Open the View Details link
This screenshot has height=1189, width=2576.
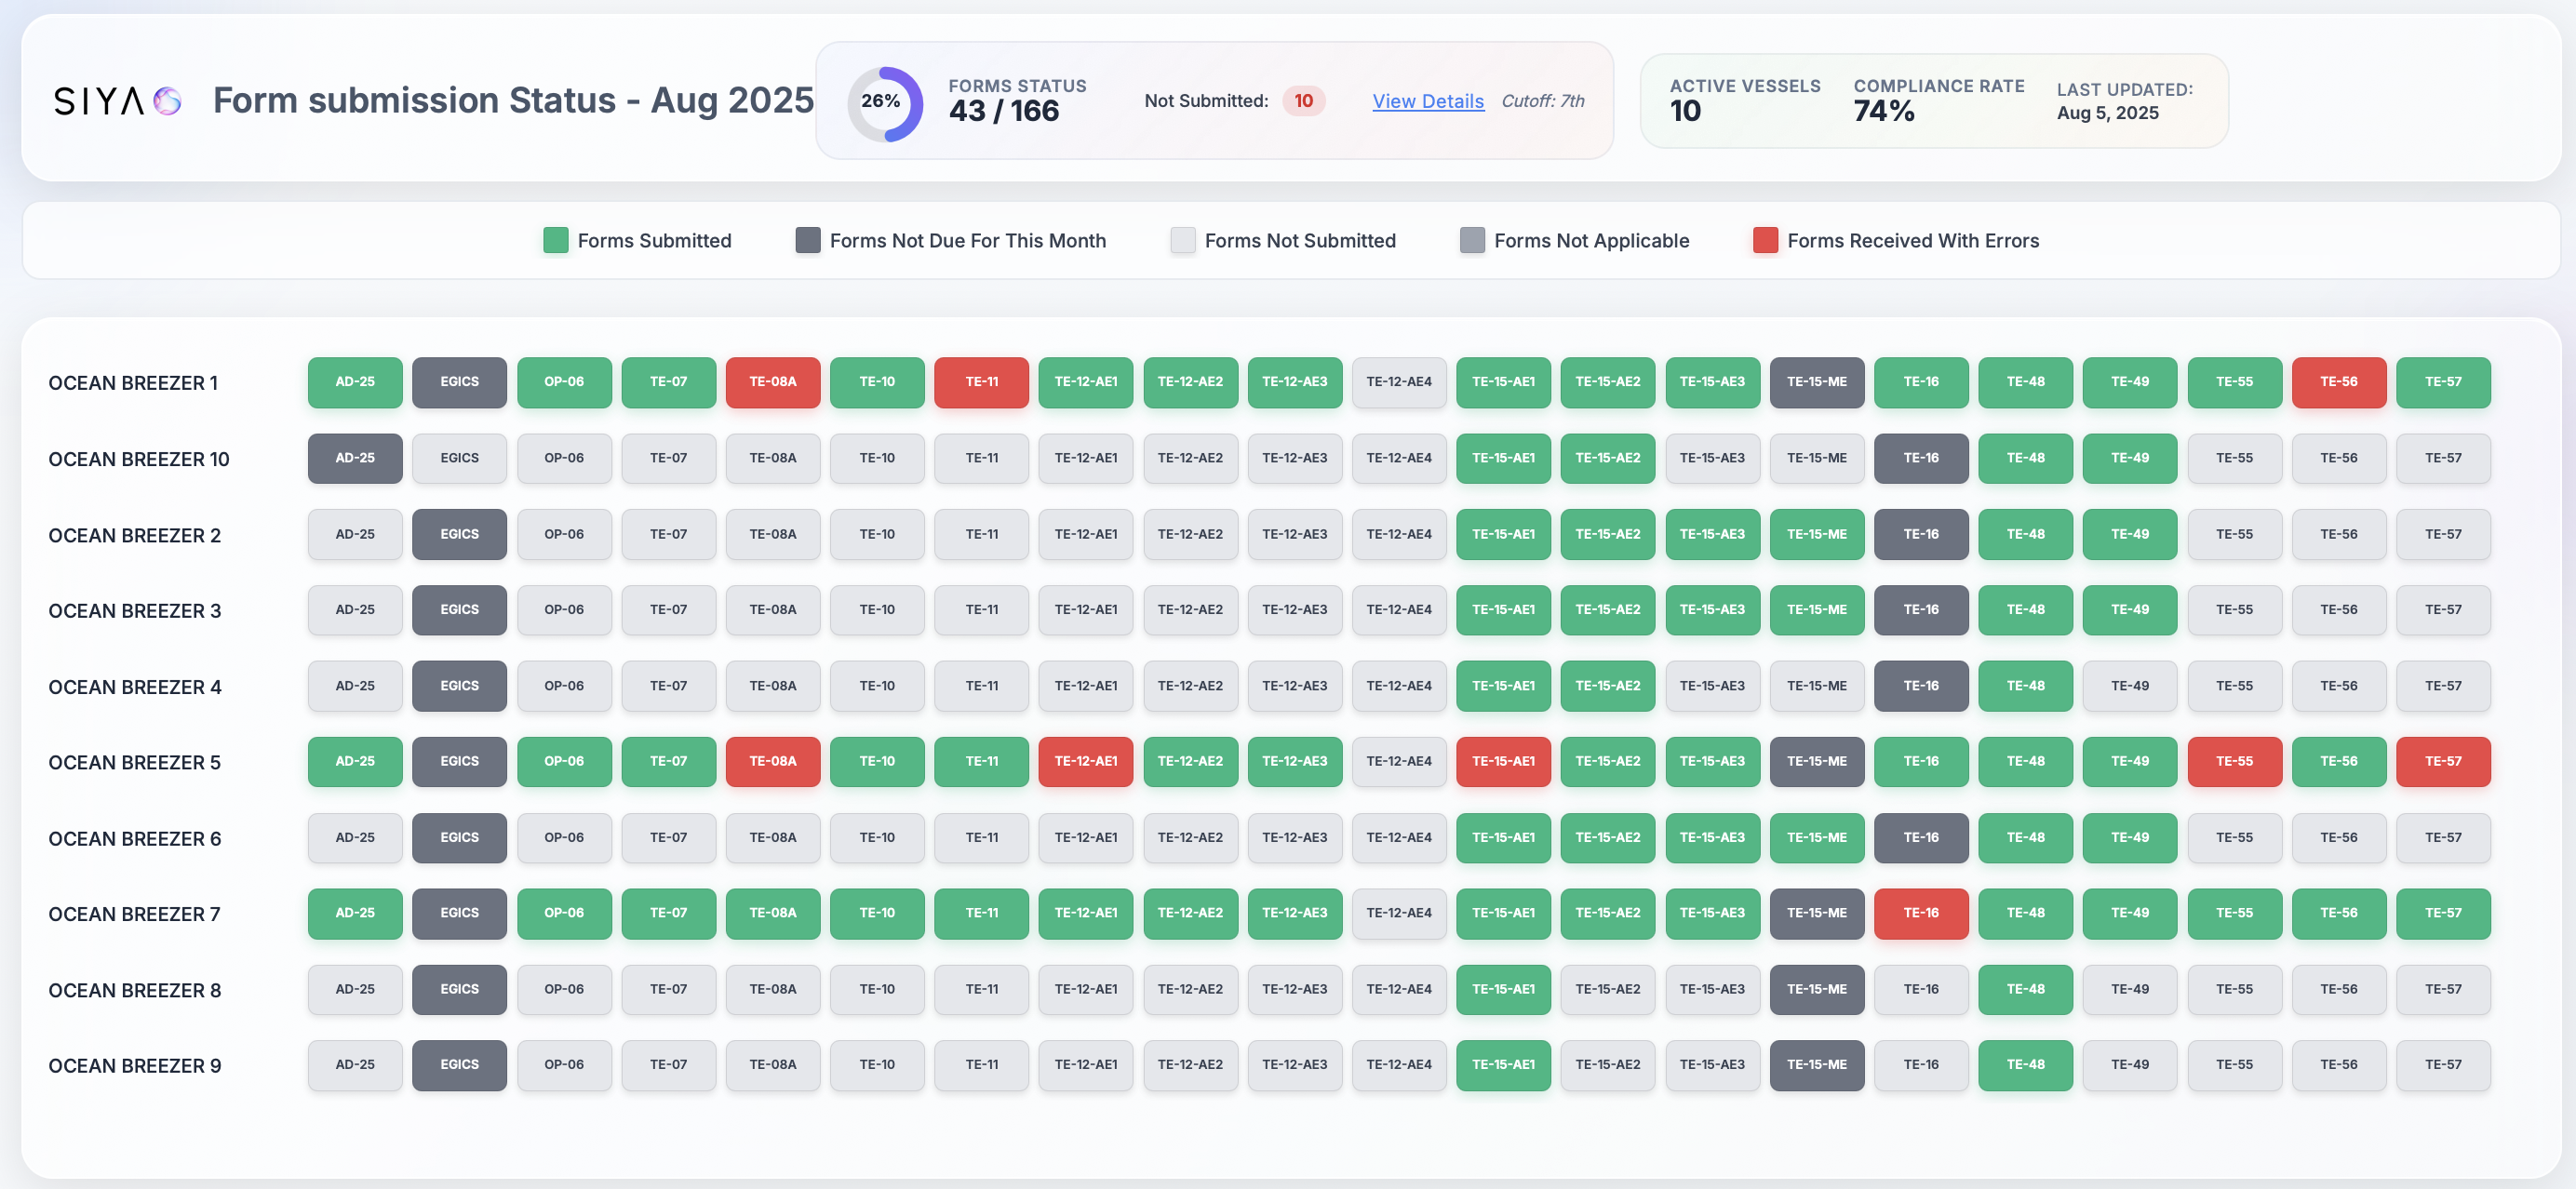point(1428,101)
